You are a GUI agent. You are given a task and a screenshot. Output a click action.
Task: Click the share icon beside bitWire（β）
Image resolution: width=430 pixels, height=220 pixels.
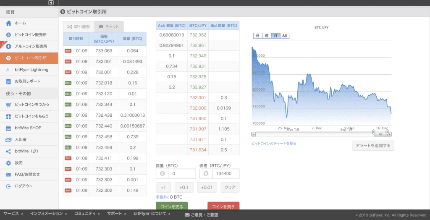click(8, 152)
